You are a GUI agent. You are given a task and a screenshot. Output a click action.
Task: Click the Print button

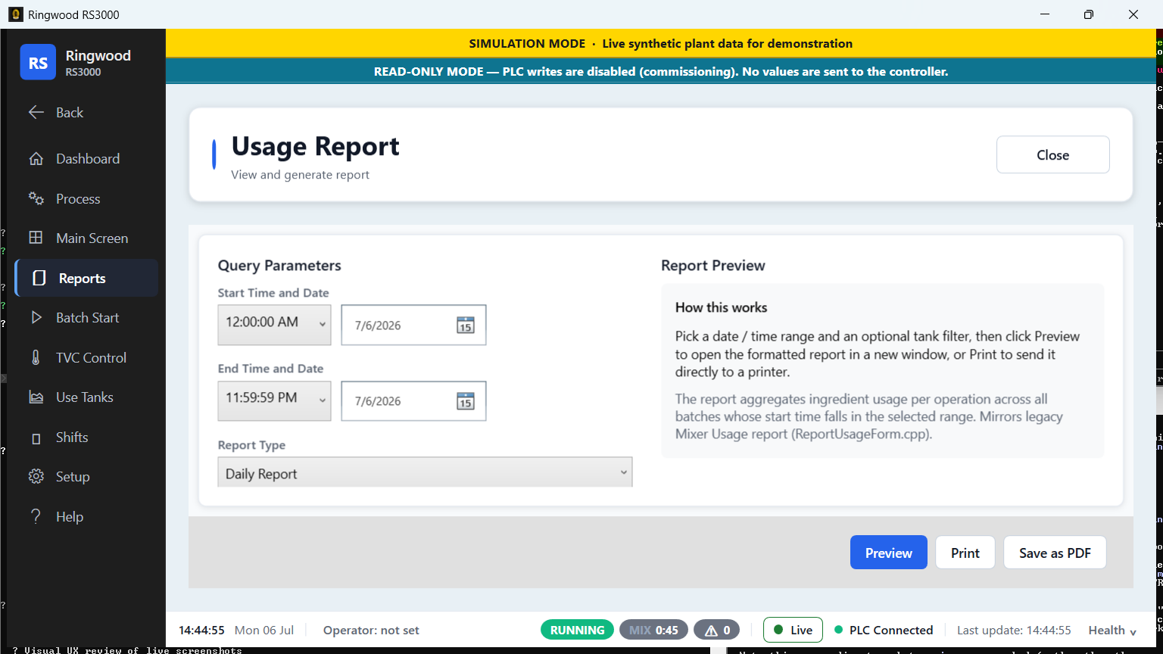(965, 553)
